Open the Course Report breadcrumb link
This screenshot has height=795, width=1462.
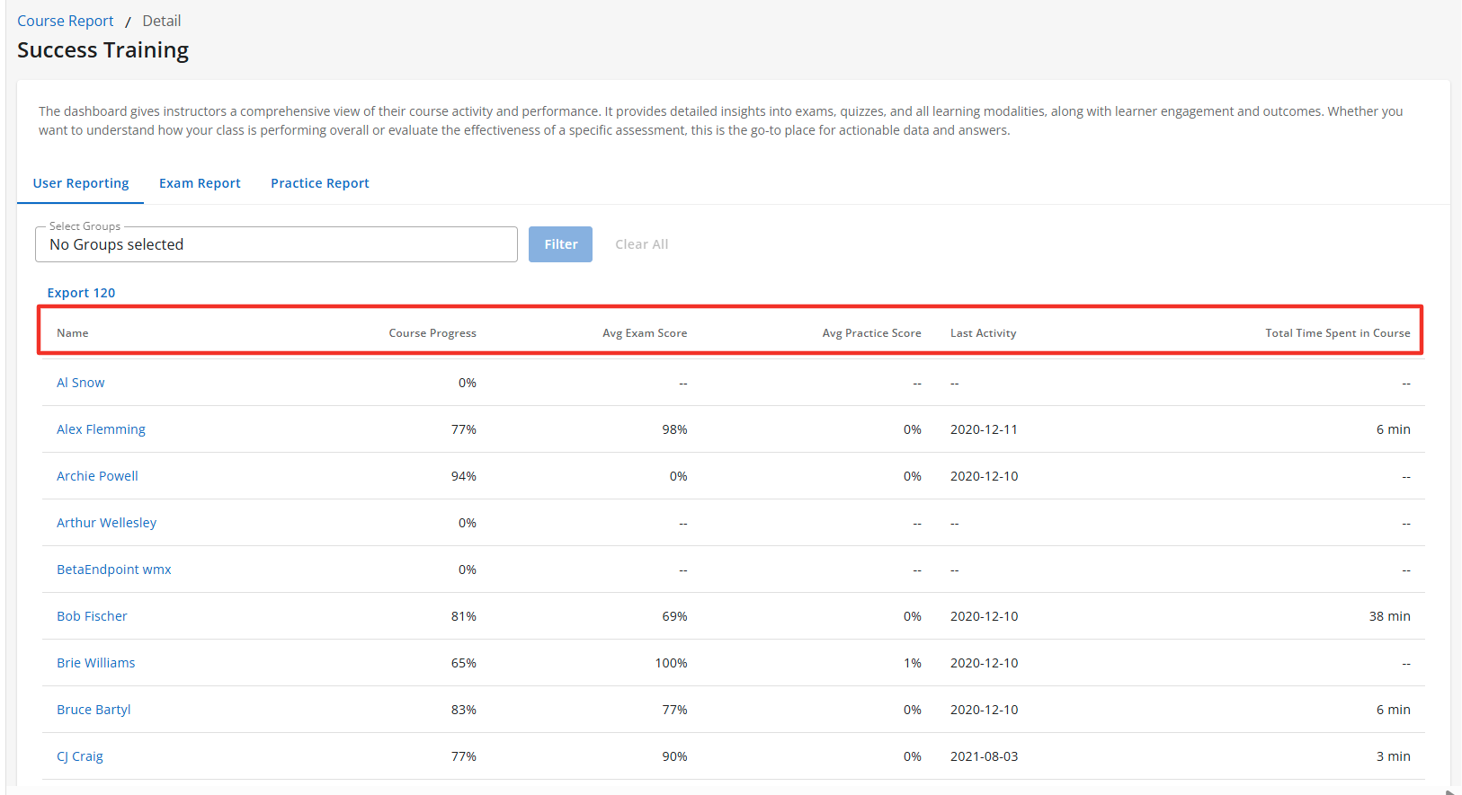point(65,21)
